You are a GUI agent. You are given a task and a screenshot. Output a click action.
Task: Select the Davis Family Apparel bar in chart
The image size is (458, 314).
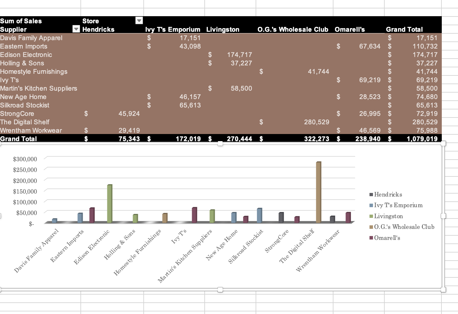click(x=54, y=221)
